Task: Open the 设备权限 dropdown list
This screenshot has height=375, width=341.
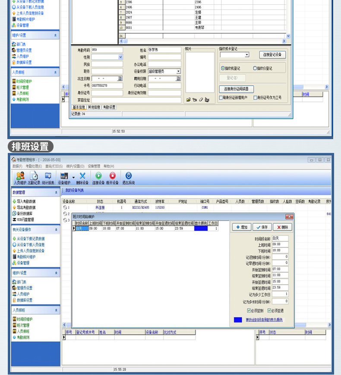Action: pyautogui.click(x=178, y=71)
